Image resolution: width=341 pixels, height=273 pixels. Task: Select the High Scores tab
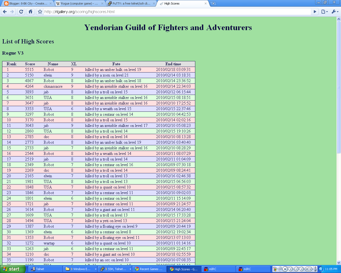[183, 3]
